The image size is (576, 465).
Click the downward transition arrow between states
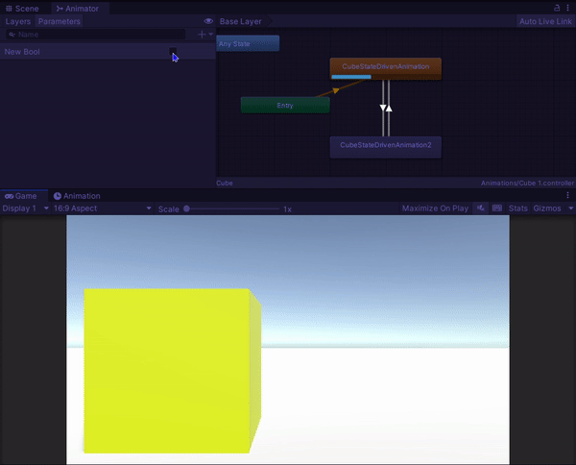click(x=383, y=108)
